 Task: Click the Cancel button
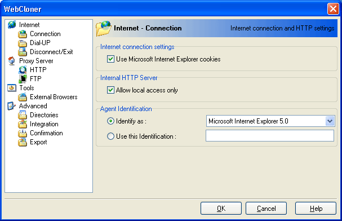266,209
